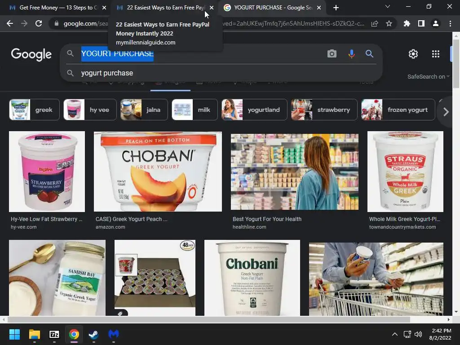
Task: Open Chobani Non-Fat Plain tub image
Action: (252, 278)
